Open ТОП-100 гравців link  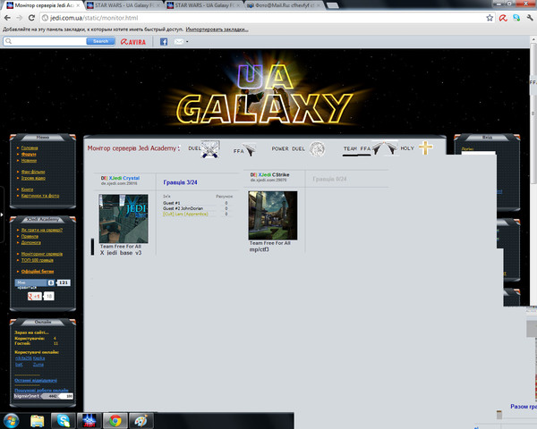pos(38,260)
